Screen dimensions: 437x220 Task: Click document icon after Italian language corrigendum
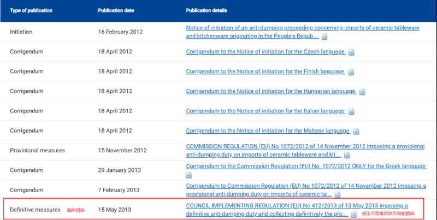tap(351, 111)
